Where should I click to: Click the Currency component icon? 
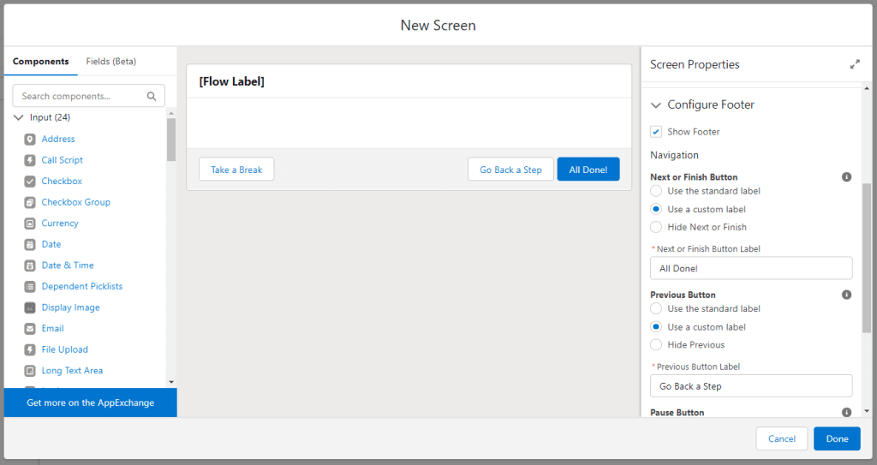point(30,224)
